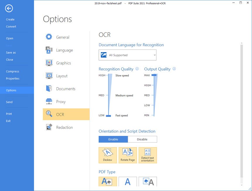252x191 pixels.
Task: Open the Documents options section
Action: [x=66, y=89]
